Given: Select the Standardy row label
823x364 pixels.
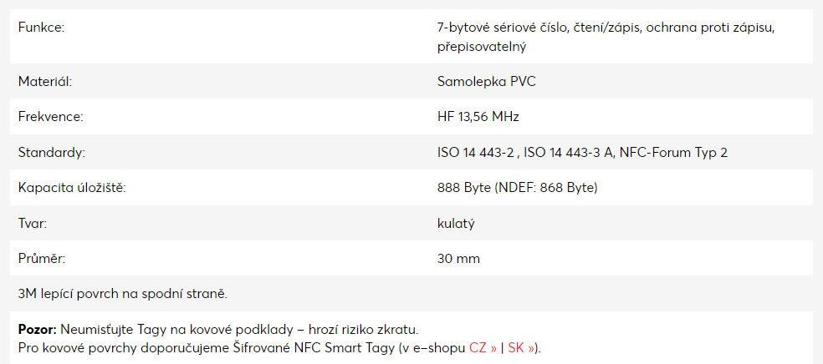Looking at the screenshot, I should coord(52,153).
